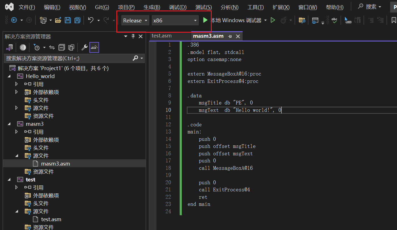Toggle Sync with Active Document arrows
Viewport: 397px width, 230px height.
52,47
